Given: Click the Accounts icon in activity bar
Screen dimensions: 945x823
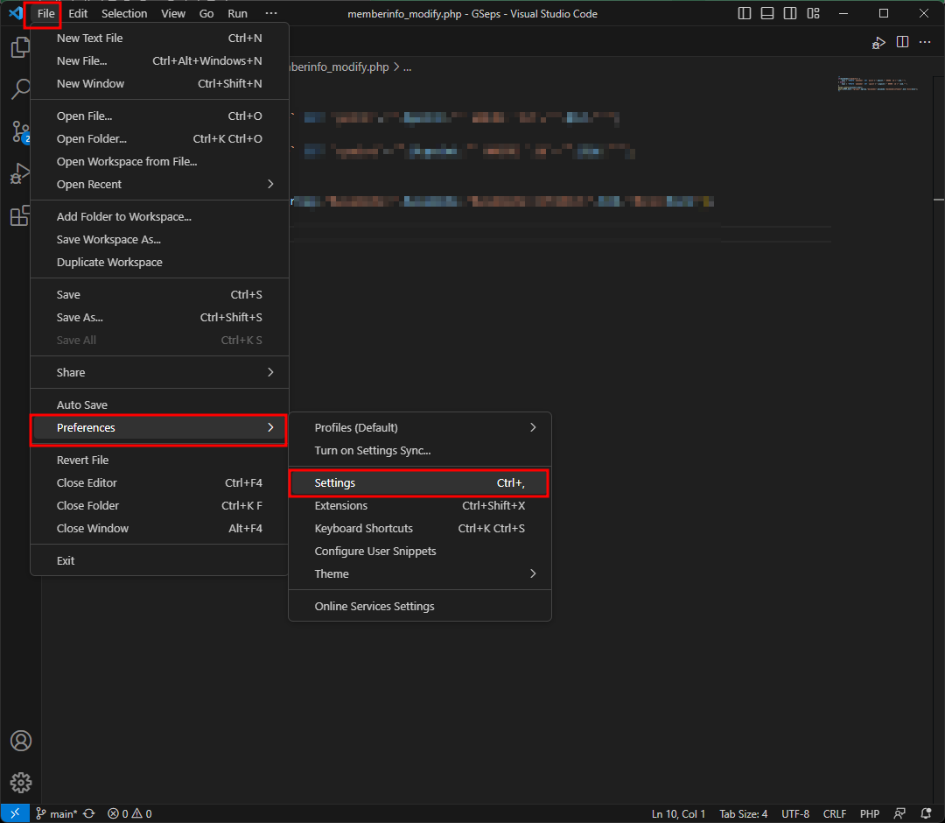Looking at the screenshot, I should pos(20,741).
